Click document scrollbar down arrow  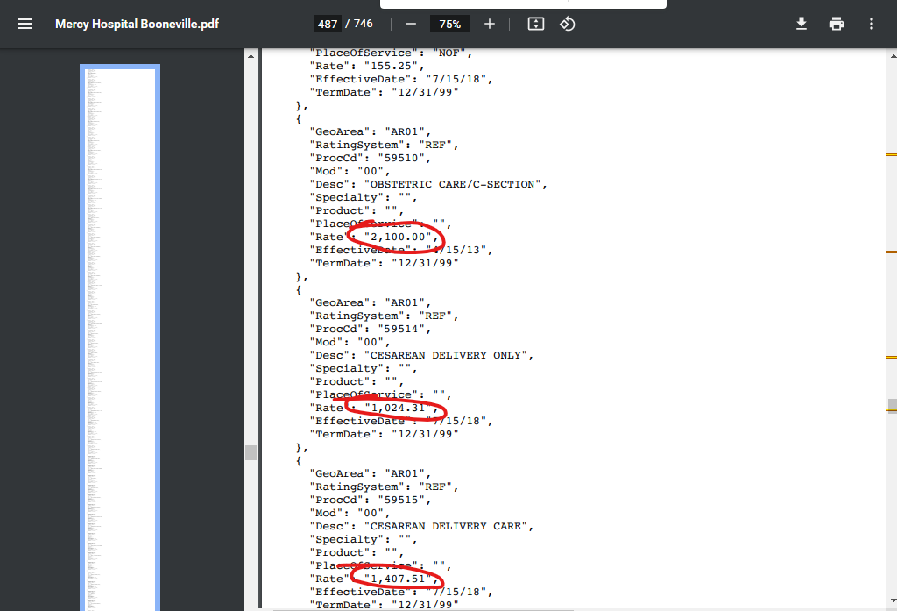click(x=893, y=600)
